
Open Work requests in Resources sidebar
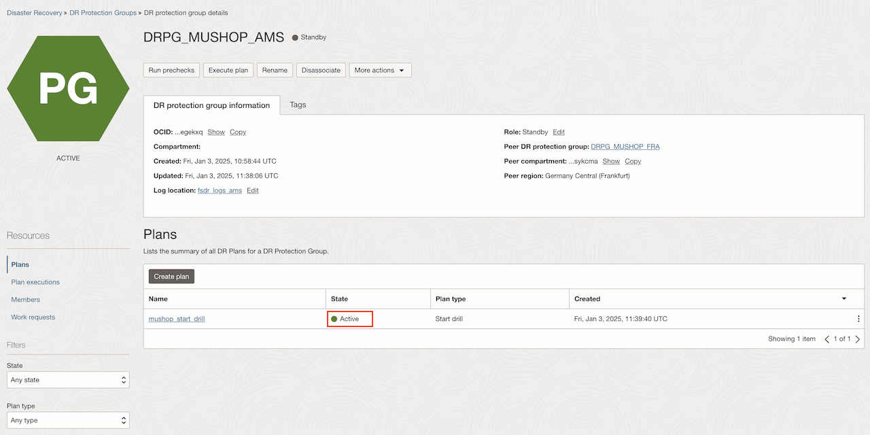point(33,318)
